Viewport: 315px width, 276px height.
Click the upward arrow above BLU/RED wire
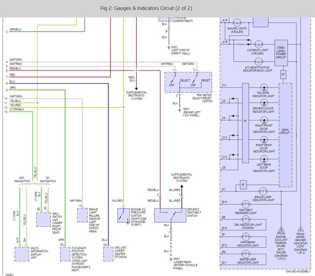(x=182, y=186)
